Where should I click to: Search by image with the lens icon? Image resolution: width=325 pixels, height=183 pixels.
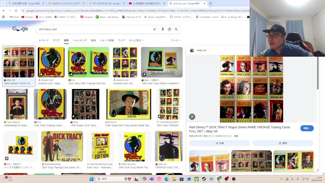(x=170, y=29)
